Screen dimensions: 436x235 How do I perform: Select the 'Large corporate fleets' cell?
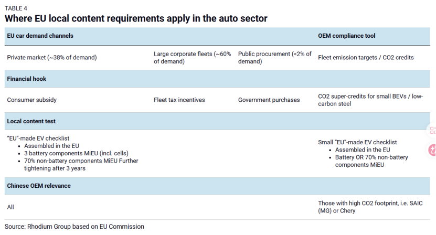coord(192,57)
